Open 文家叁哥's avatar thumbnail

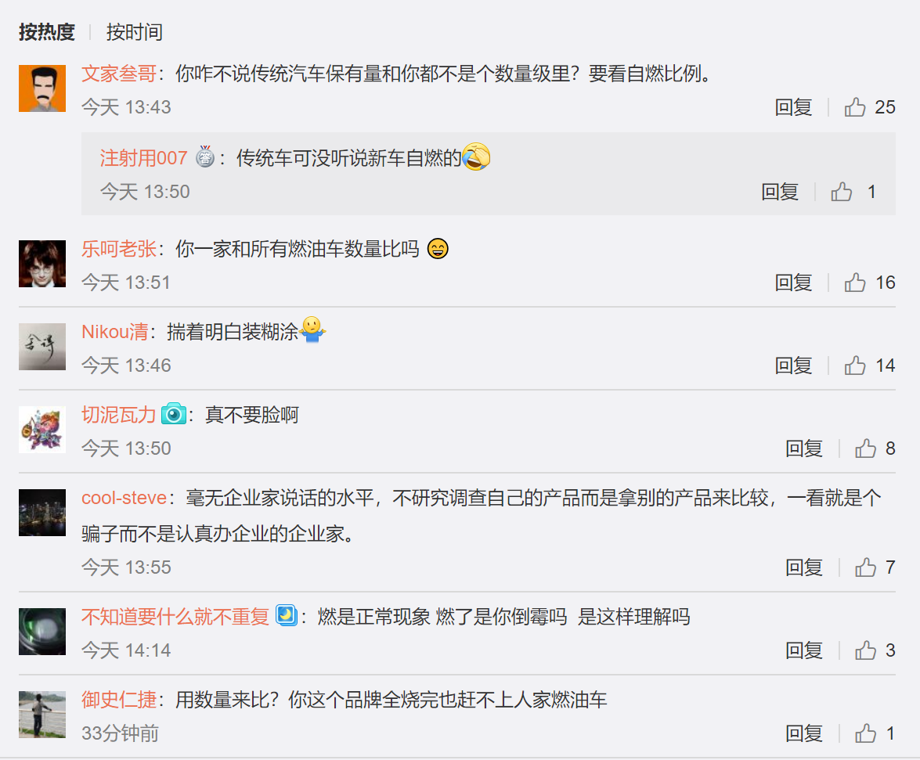(x=42, y=88)
